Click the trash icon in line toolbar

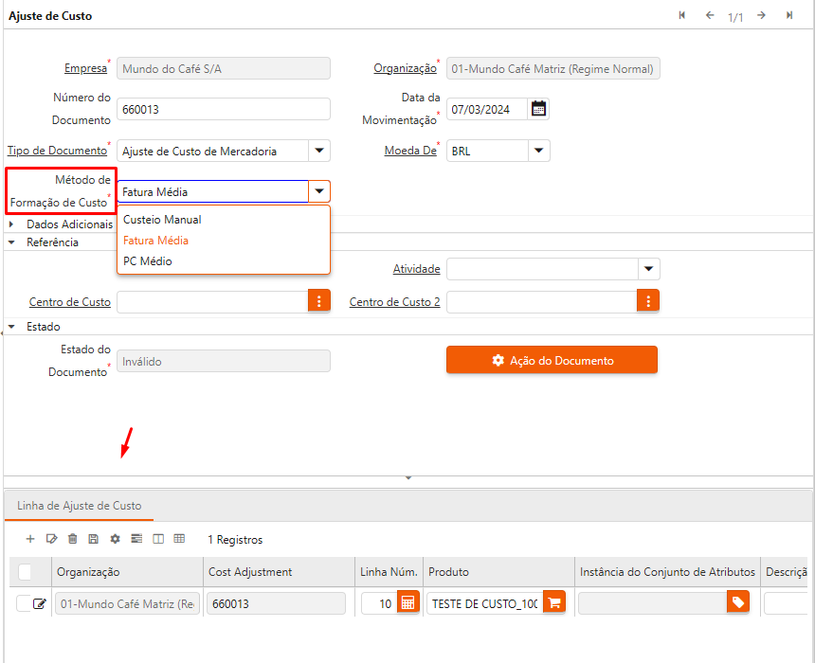coord(72,539)
